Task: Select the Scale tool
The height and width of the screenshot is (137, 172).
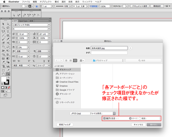Action: (x=8, y=47)
